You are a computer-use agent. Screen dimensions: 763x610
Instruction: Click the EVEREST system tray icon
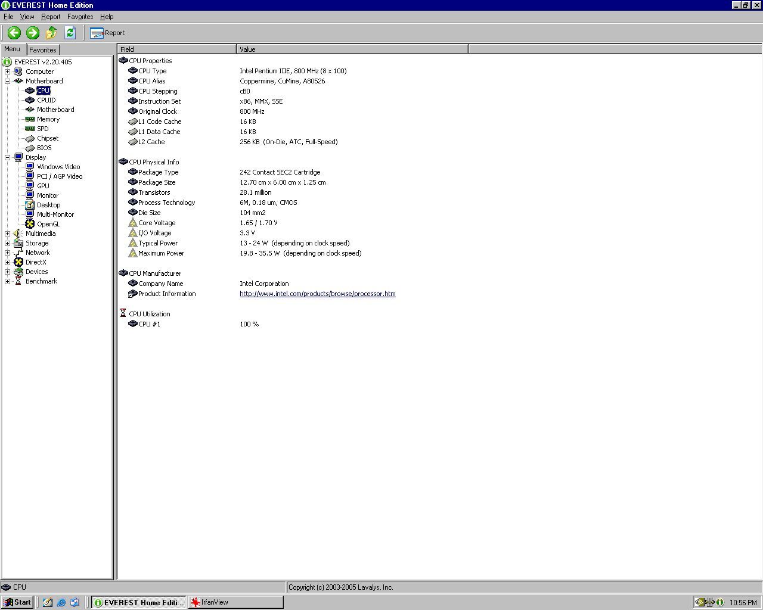point(720,602)
